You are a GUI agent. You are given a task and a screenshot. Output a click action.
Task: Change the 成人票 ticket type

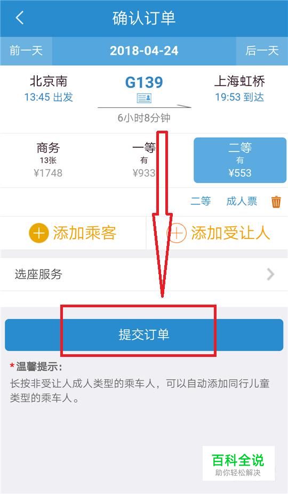tap(242, 201)
